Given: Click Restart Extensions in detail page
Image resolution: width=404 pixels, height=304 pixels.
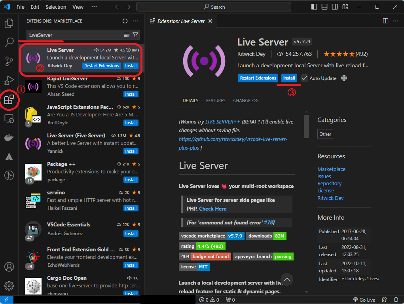Looking at the screenshot, I should [x=258, y=78].
